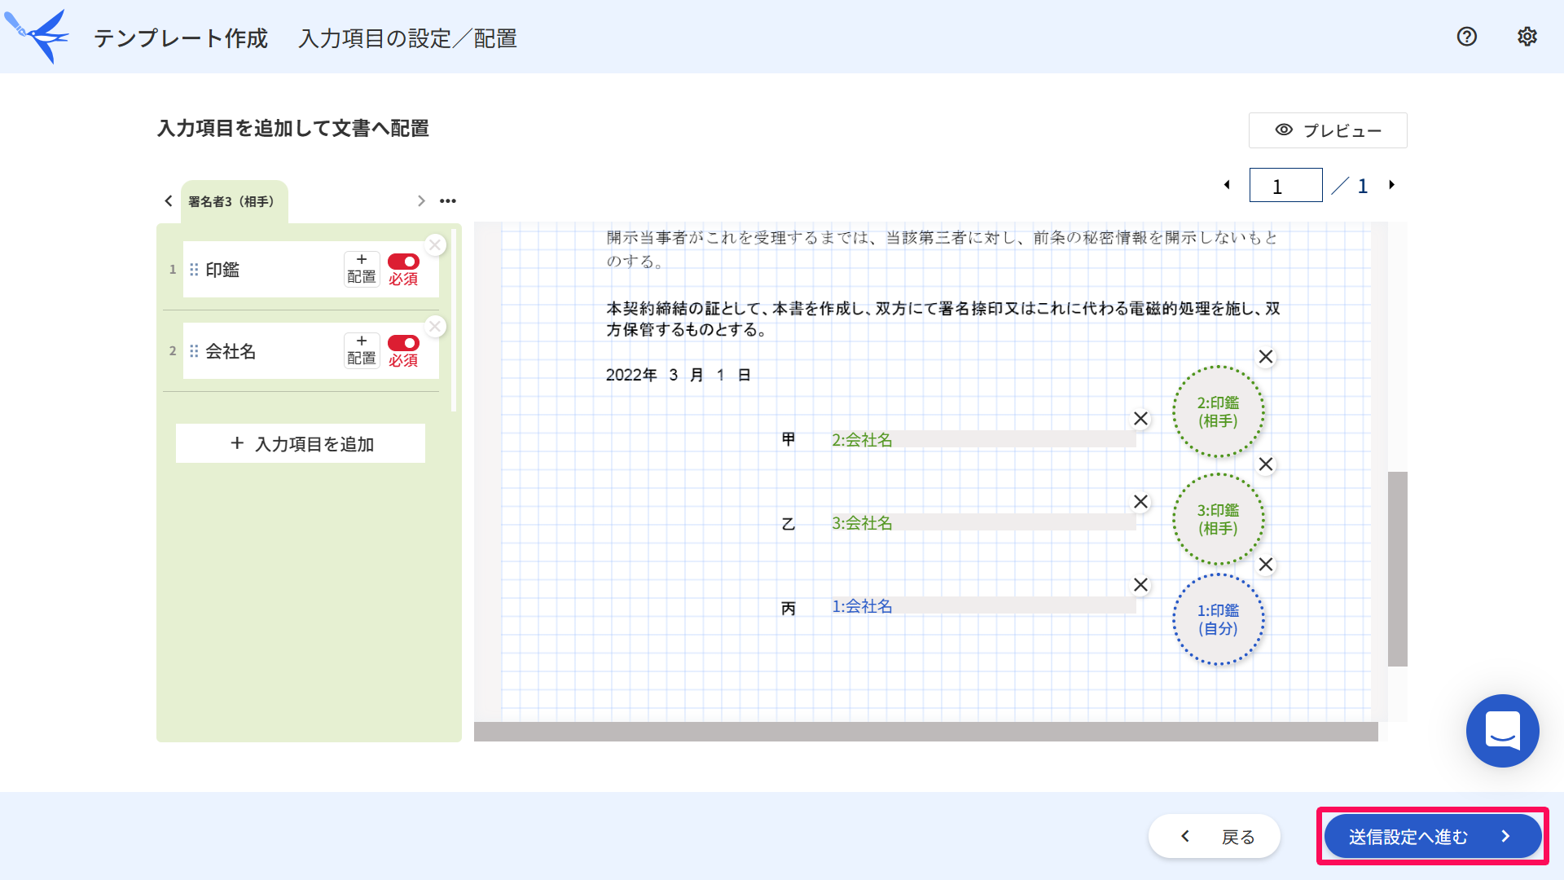Image resolution: width=1564 pixels, height=880 pixels.
Task: Toggle 必須 switch for 印鑑
Action: 403,262
